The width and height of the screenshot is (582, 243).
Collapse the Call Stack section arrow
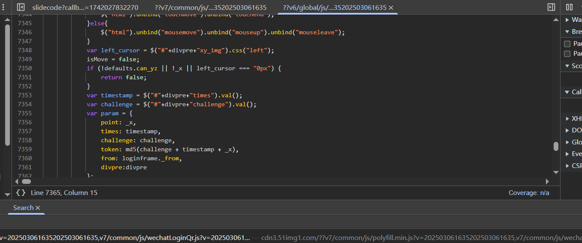pyautogui.click(x=567, y=92)
